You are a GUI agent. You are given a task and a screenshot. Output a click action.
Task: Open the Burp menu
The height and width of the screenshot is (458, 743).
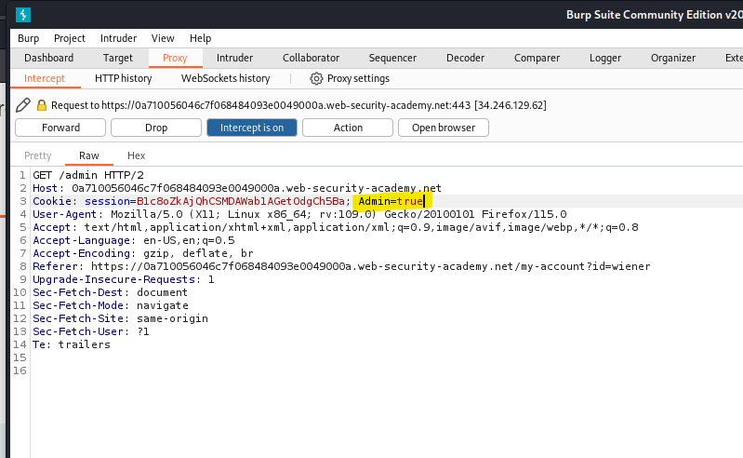[x=29, y=38]
